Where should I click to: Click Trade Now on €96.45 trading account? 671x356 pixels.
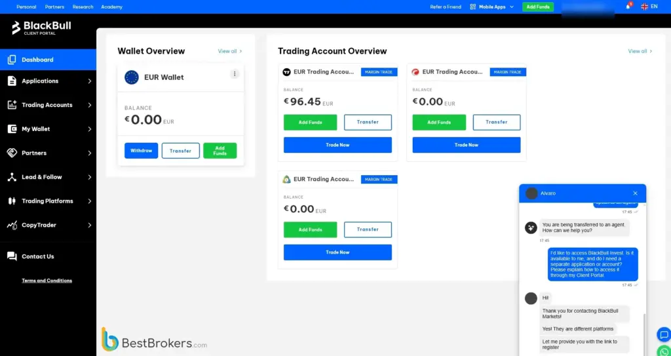click(337, 145)
